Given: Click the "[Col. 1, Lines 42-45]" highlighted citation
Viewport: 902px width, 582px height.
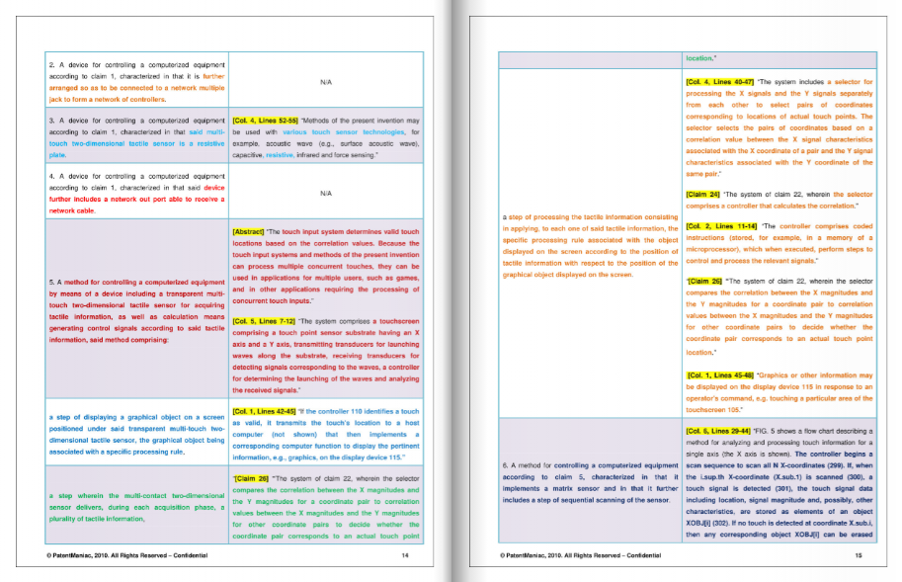Looking at the screenshot, I should 264,412.
